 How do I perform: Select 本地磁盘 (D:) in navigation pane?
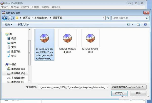tap(15, 73)
